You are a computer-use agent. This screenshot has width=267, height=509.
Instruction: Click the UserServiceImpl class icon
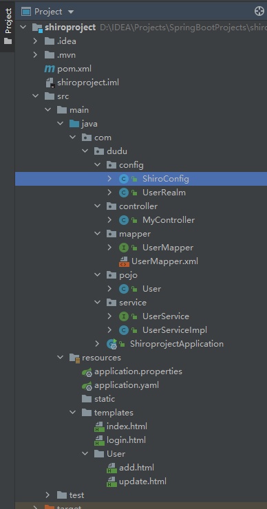pos(123,329)
